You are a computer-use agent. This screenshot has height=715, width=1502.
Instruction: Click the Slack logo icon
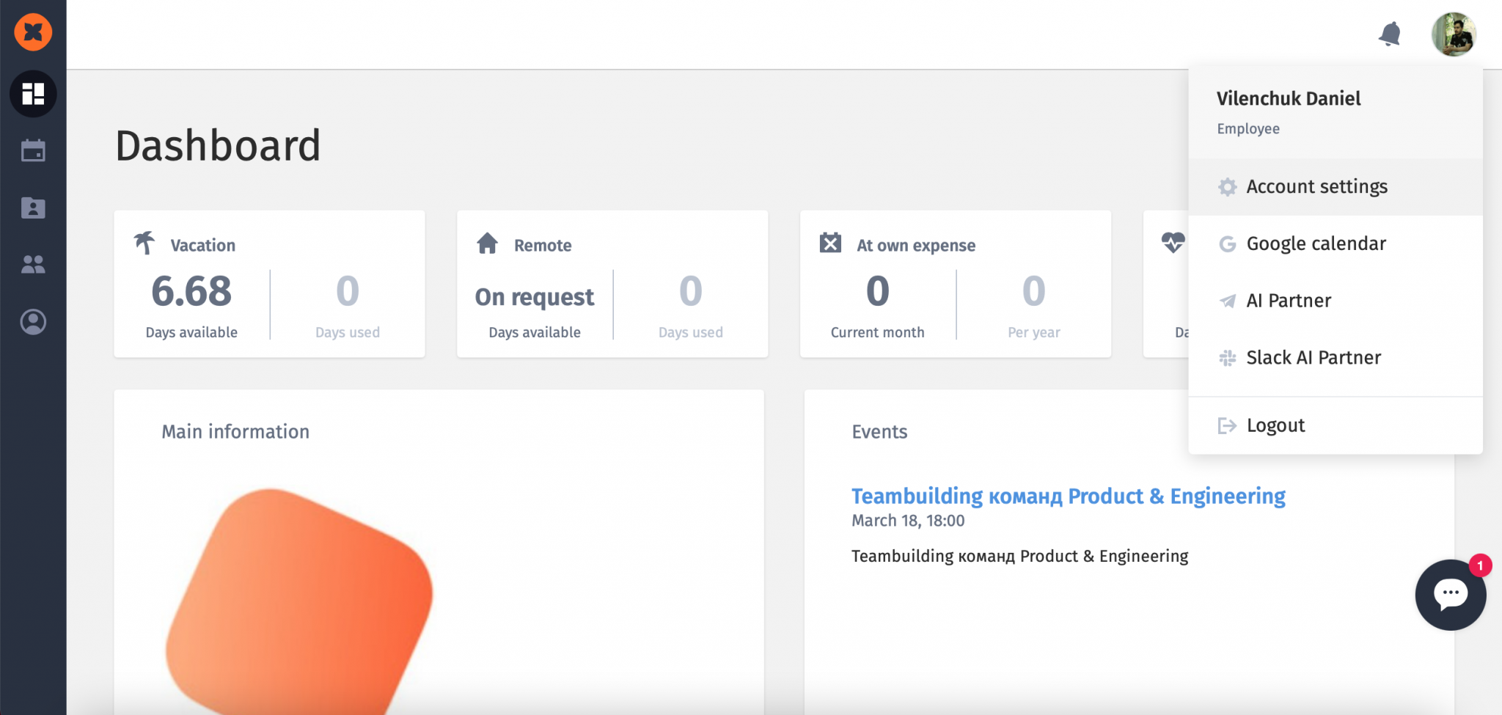click(x=1228, y=358)
